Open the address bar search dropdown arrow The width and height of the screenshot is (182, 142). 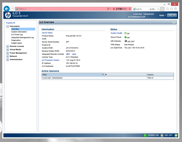click(111, 9)
